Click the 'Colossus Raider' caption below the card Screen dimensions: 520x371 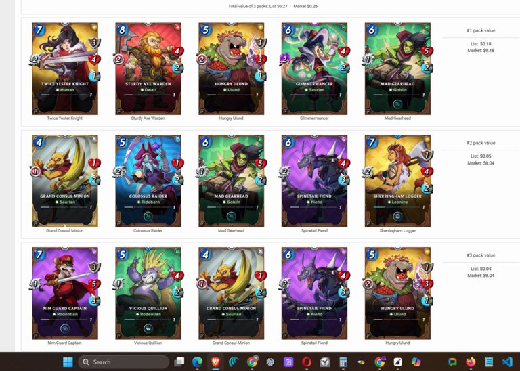(148, 230)
